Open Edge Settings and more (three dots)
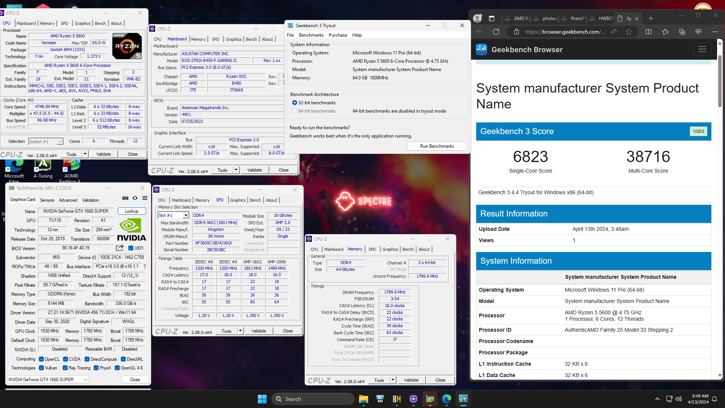The height and width of the screenshot is (408, 725). pos(715,32)
